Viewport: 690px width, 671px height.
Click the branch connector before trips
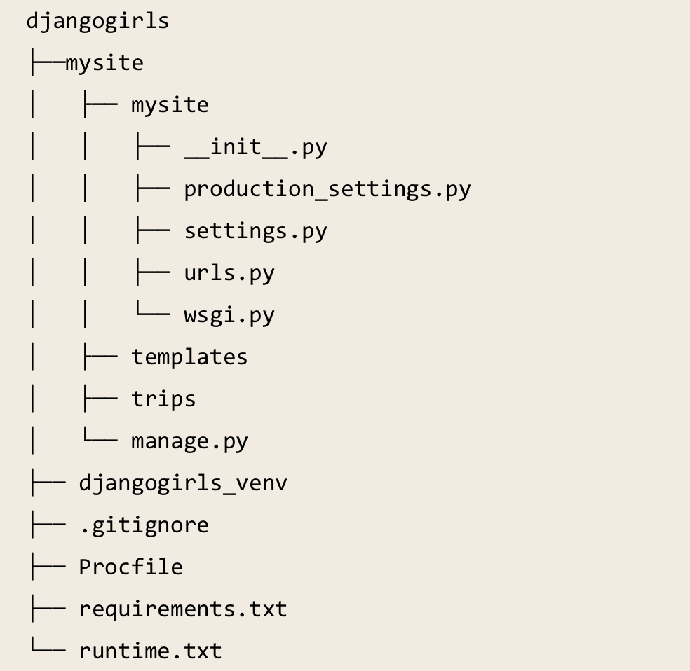[x=99, y=399]
